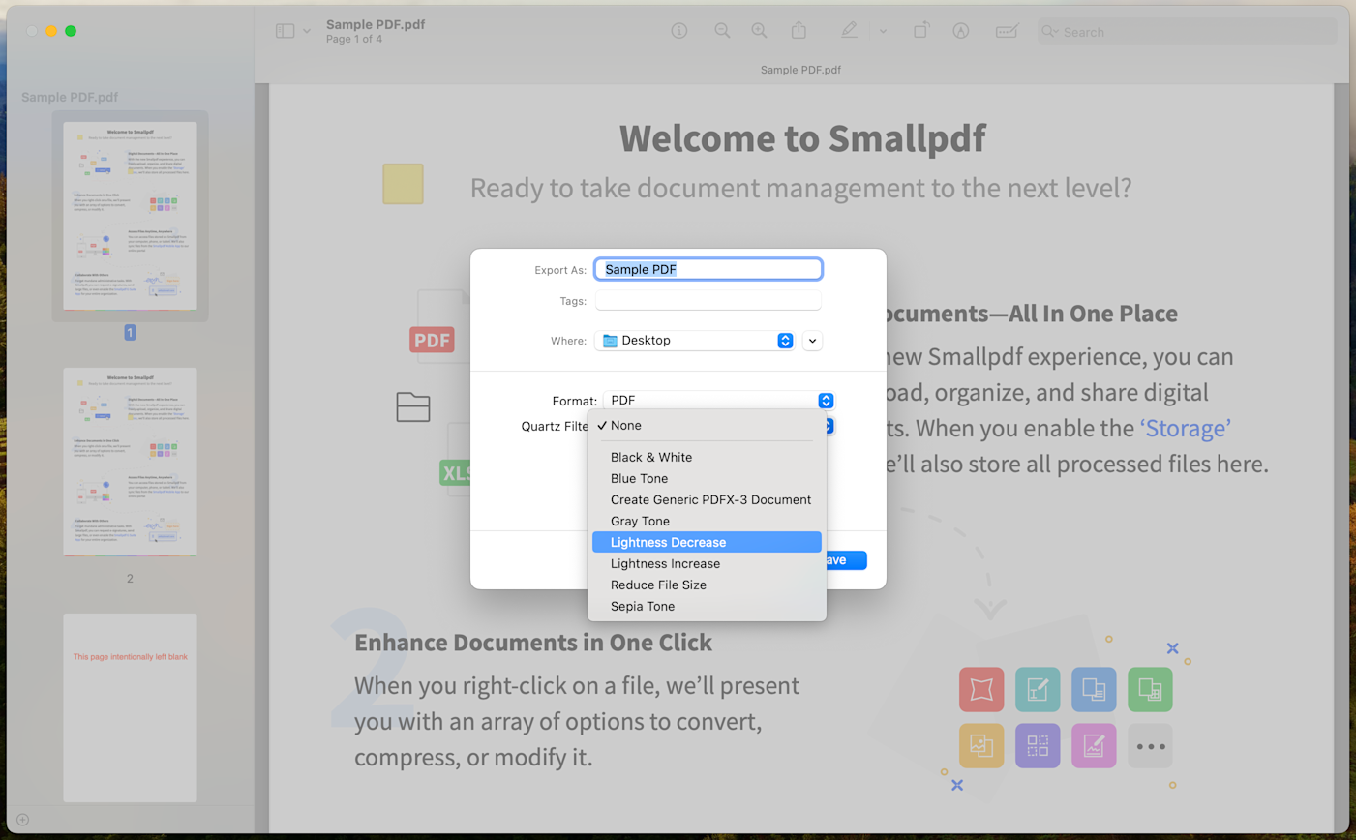Expand highlight color options chevron
The width and height of the screenshot is (1356, 840).
coord(883,32)
